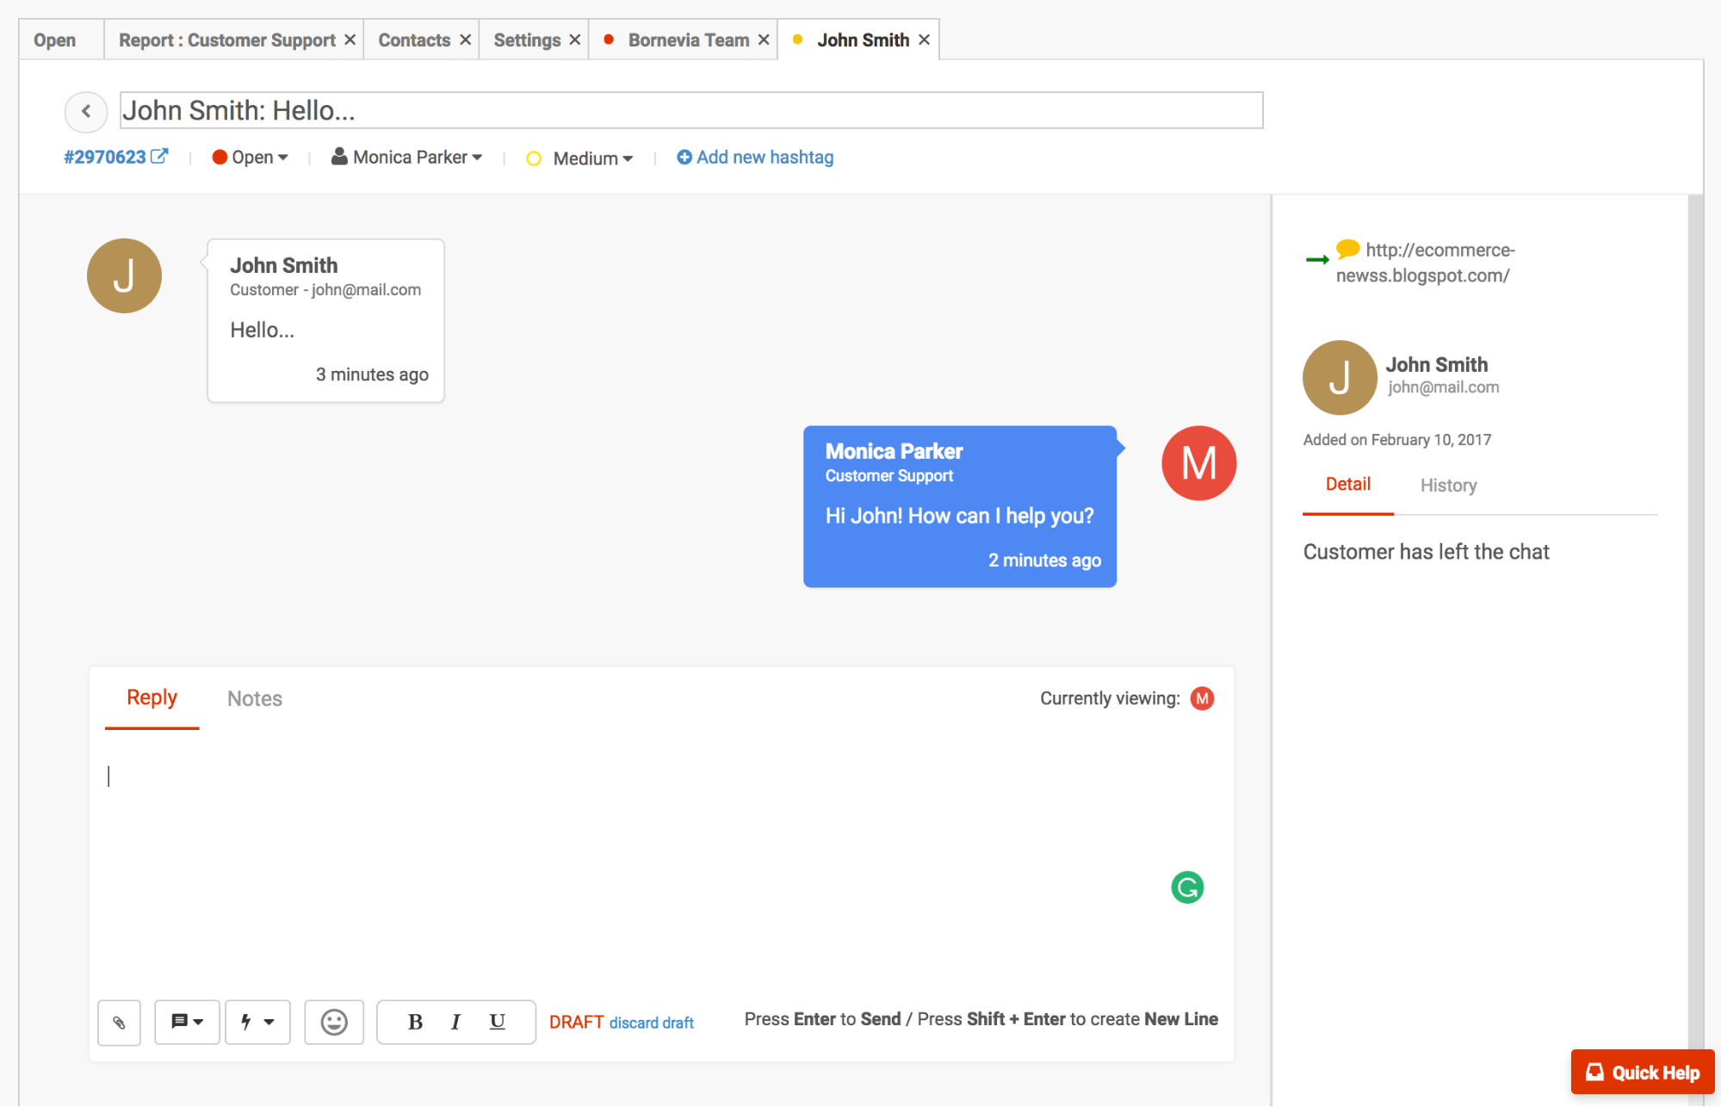Open the Quick Help button
The image size is (1721, 1107).
click(1643, 1072)
